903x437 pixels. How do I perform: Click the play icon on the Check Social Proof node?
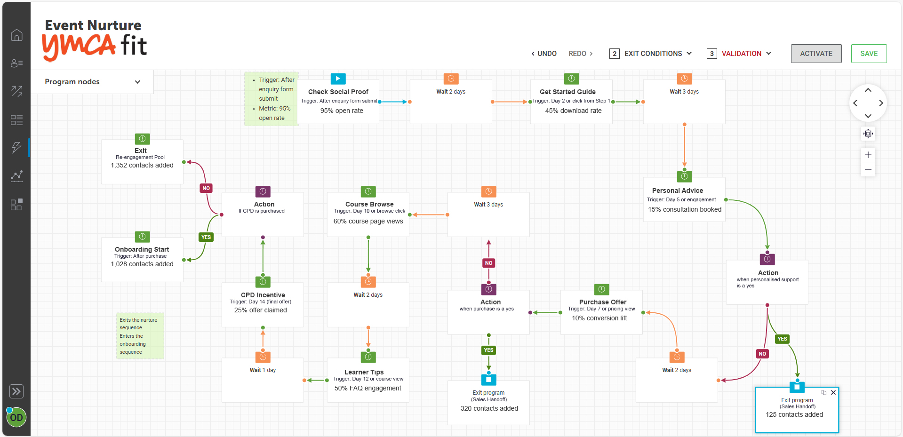pyautogui.click(x=338, y=79)
